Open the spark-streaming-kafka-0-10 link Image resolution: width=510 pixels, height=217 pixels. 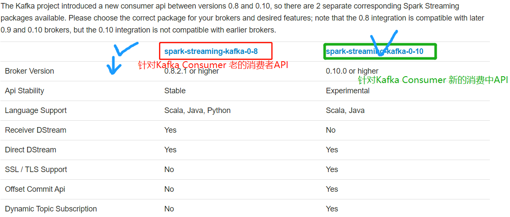(375, 51)
